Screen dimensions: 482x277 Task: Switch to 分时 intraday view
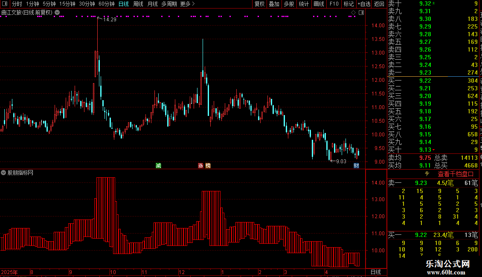click(x=17, y=4)
